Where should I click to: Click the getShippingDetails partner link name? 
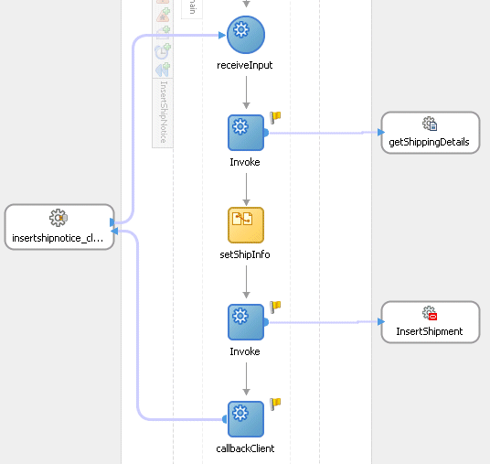[429, 142]
